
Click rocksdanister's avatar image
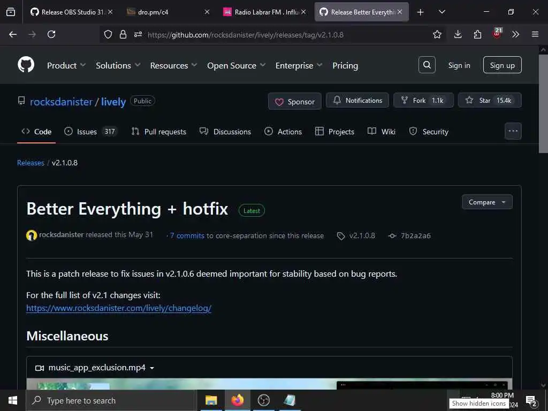32,235
